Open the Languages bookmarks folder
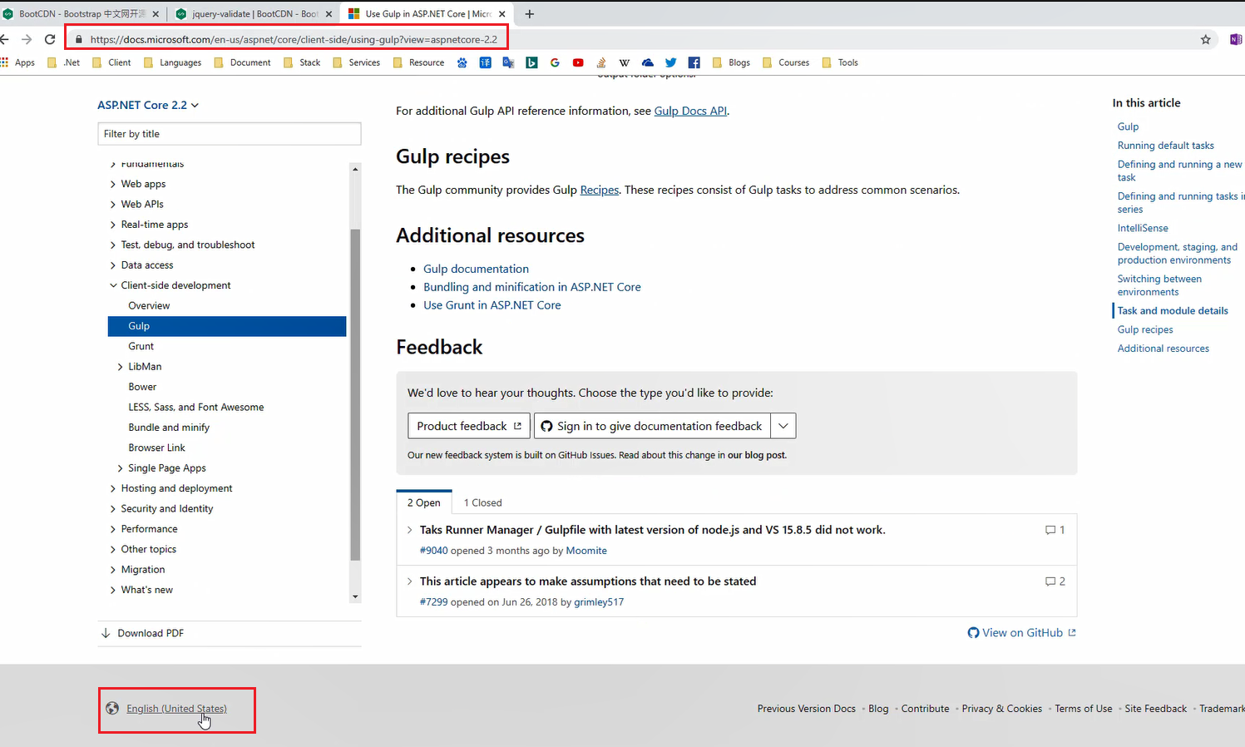 pyautogui.click(x=172, y=62)
